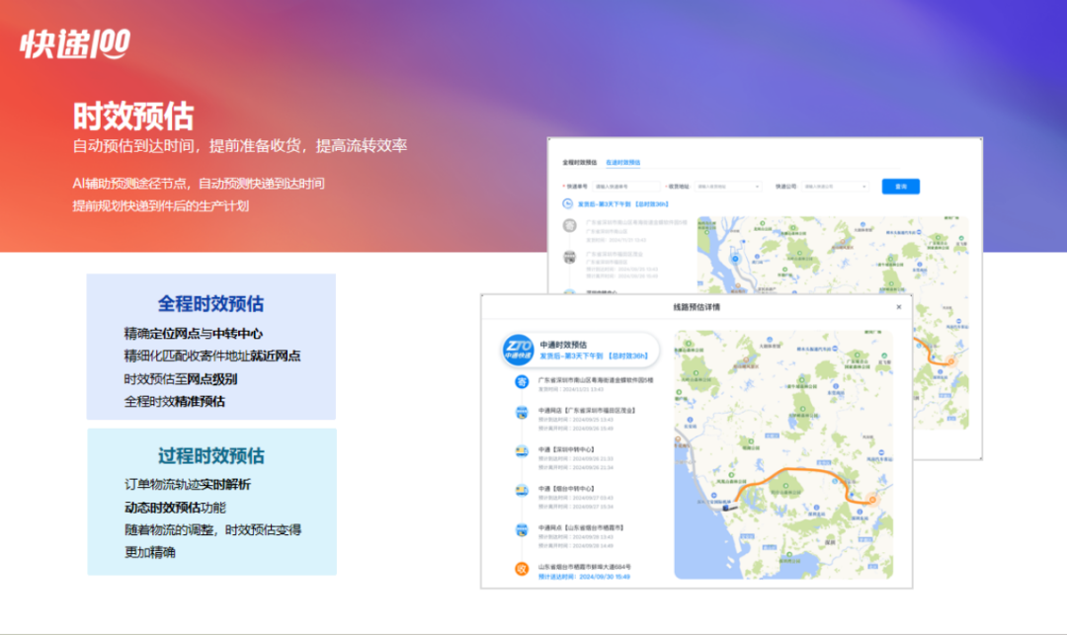1067x635 pixels.
Task: Click the 线路预估详情 dialog title
Action: 697,306
